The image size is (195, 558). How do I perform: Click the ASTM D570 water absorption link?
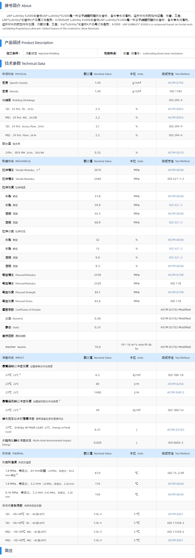point(175,153)
